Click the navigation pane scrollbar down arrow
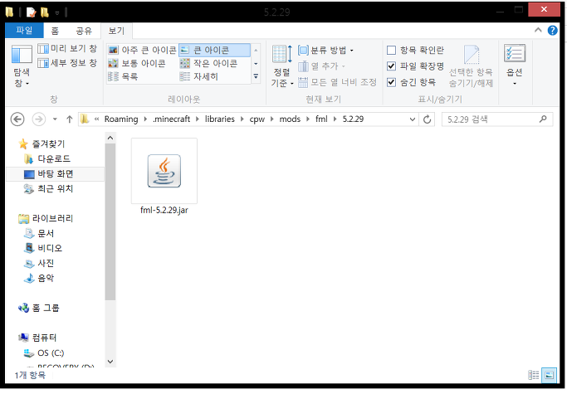 coord(110,361)
